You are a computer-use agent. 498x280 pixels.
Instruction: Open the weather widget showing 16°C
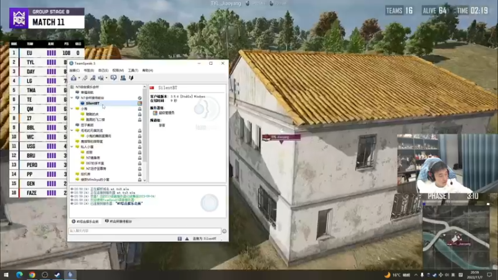click(x=397, y=275)
